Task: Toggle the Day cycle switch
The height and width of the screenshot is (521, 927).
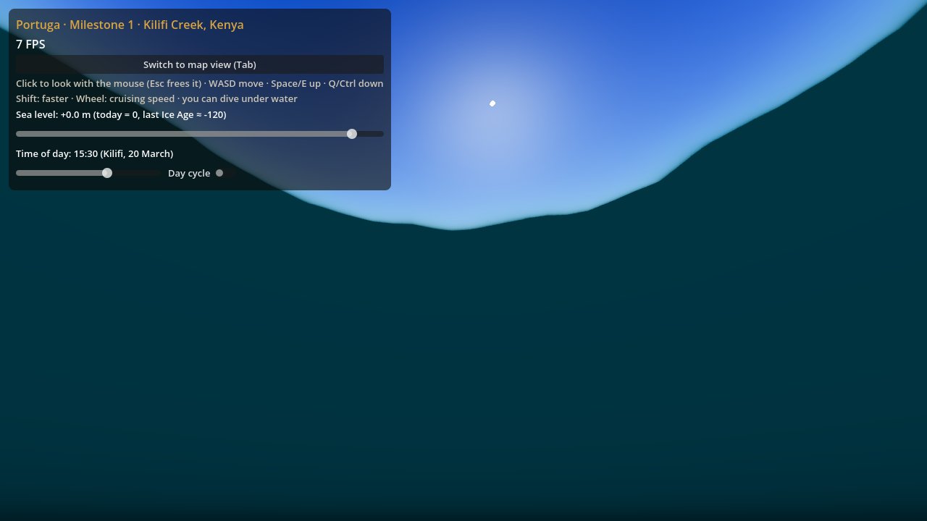Action: pyautogui.click(x=225, y=173)
